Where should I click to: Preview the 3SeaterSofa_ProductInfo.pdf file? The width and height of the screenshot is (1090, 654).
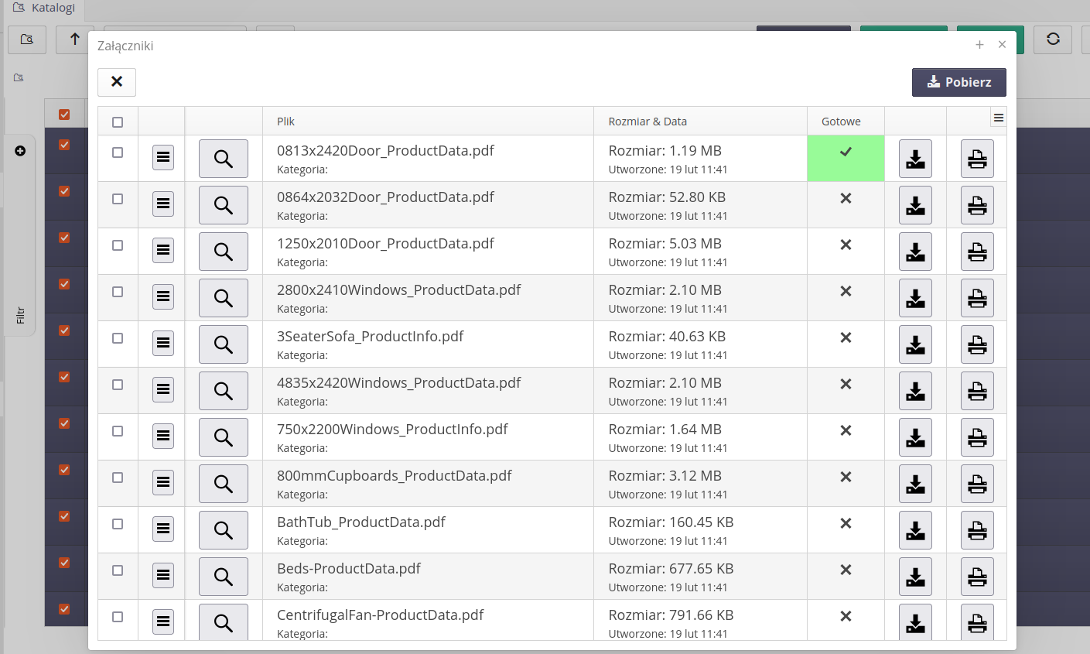point(224,344)
